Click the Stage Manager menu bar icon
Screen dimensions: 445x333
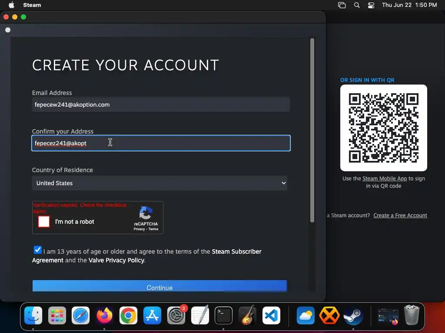click(342, 5)
